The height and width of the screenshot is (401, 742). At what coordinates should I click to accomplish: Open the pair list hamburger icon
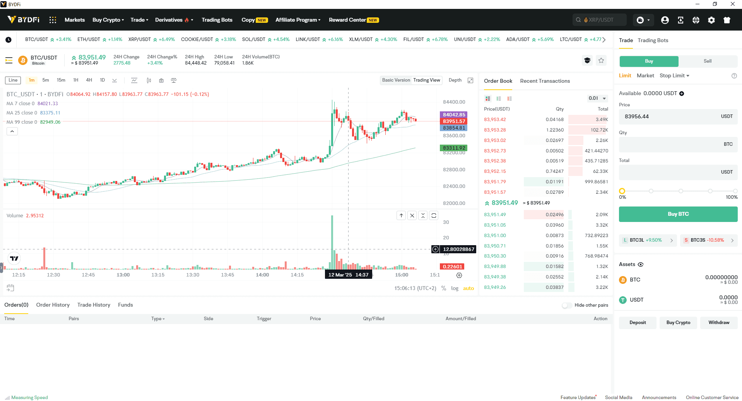9,60
